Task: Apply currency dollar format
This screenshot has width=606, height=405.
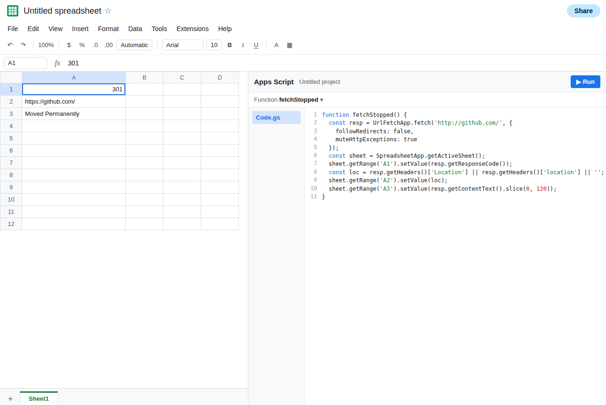Action: tap(69, 45)
